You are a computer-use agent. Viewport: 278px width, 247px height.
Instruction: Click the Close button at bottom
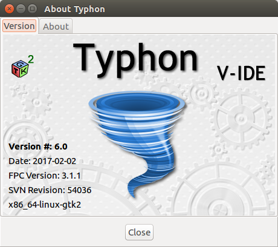pyautogui.click(x=139, y=232)
